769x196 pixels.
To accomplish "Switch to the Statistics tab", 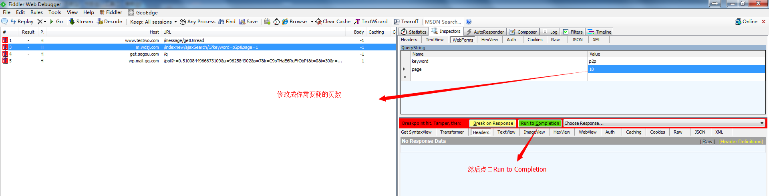I will click(414, 32).
